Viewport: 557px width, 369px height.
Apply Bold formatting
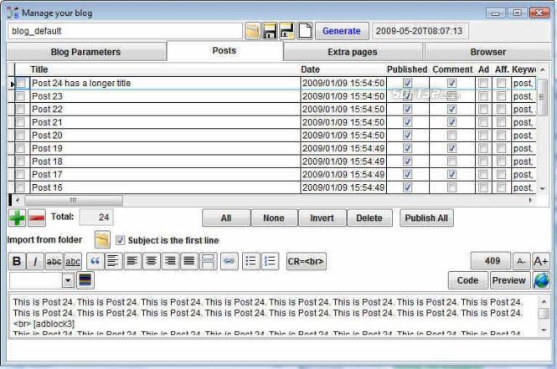[17, 262]
